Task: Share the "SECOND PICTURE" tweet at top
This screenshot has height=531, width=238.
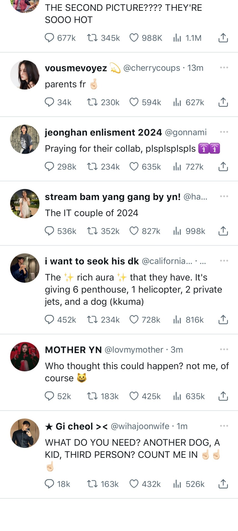Action: [x=223, y=38]
